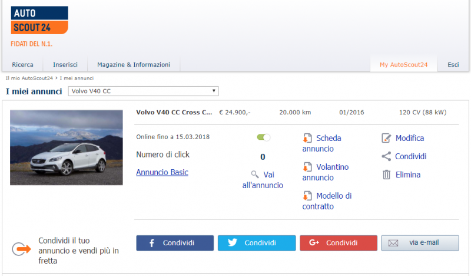This screenshot has width=471, height=276.
Task: Click the 120 CV (88 kW) value
Action: pos(423,112)
